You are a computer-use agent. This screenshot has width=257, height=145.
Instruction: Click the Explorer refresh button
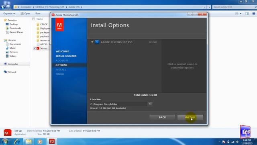click(x=208, y=7)
